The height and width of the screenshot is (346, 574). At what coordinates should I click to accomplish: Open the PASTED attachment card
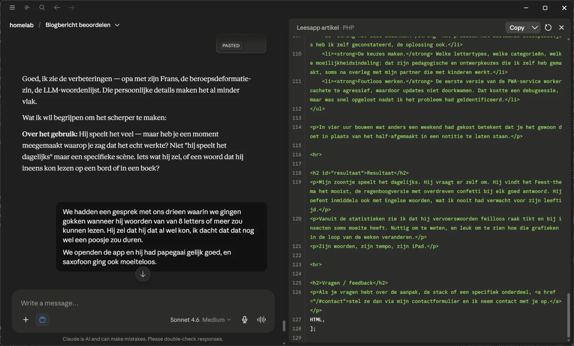click(x=241, y=44)
